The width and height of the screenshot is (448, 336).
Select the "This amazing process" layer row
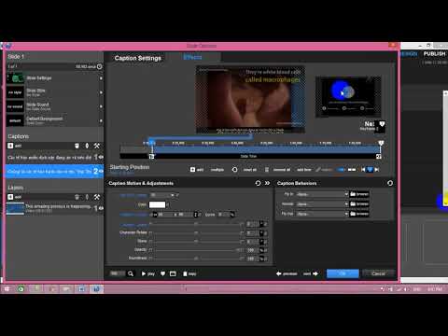pyautogui.click(x=54, y=208)
